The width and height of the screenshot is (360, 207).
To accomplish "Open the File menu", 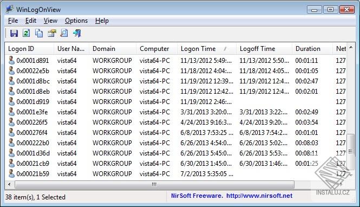I will coord(13,21).
